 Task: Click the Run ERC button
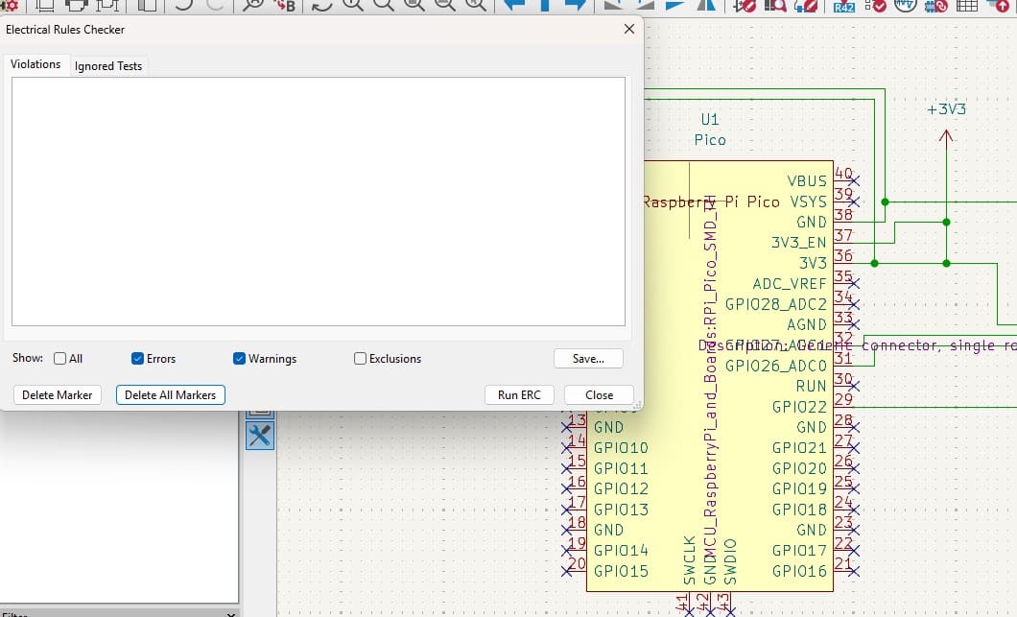tap(519, 395)
